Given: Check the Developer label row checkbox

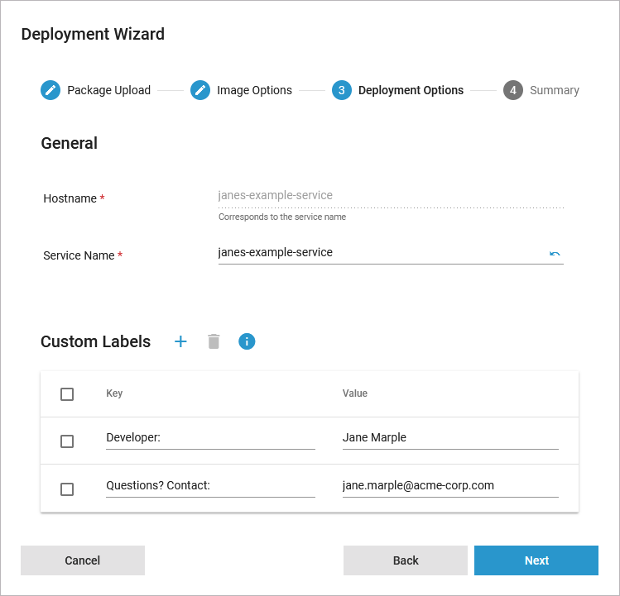Looking at the screenshot, I should click(67, 441).
